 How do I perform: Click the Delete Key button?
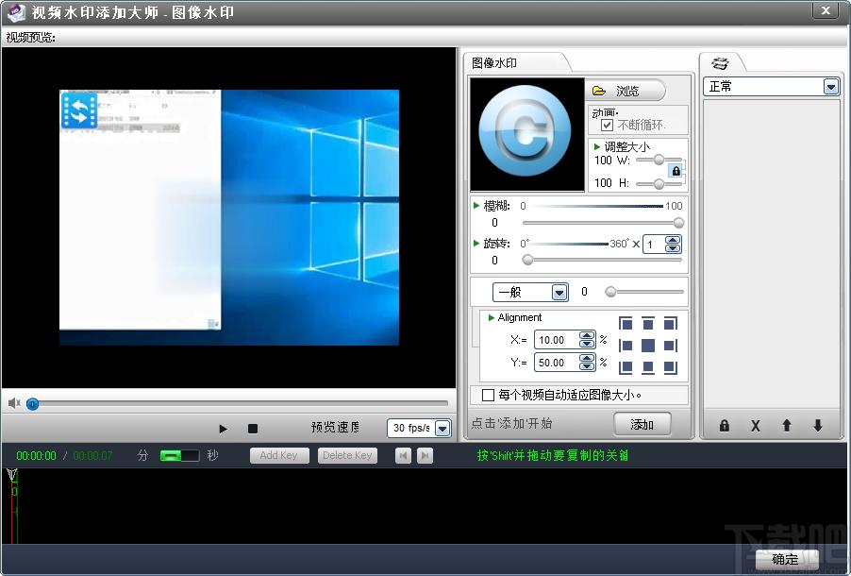[347, 455]
